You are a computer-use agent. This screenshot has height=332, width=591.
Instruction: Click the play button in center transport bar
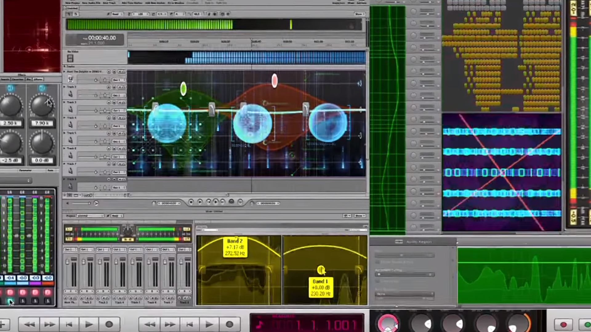(209, 324)
